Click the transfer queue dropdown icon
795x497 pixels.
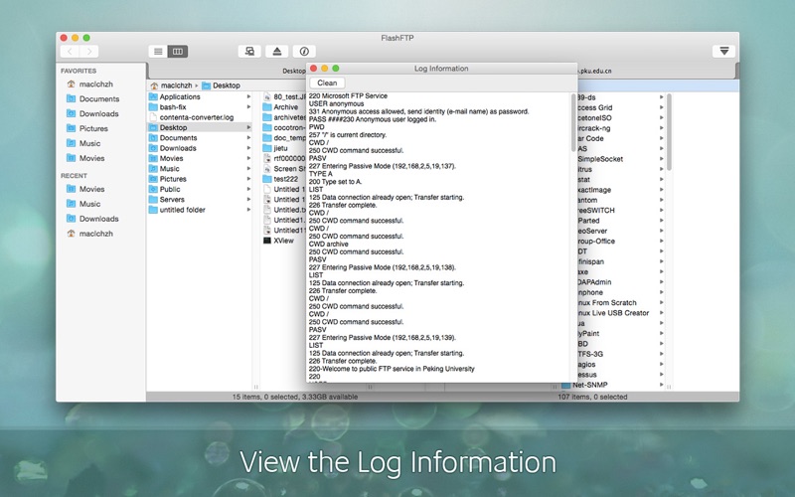[724, 52]
